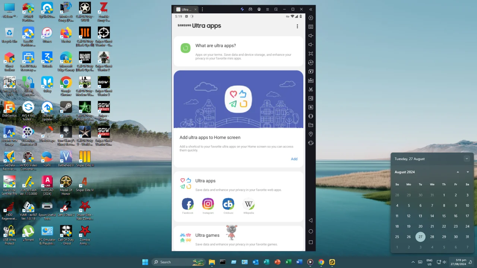Open the August 2024 month picker
The height and width of the screenshot is (268, 477).
[x=405, y=172]
